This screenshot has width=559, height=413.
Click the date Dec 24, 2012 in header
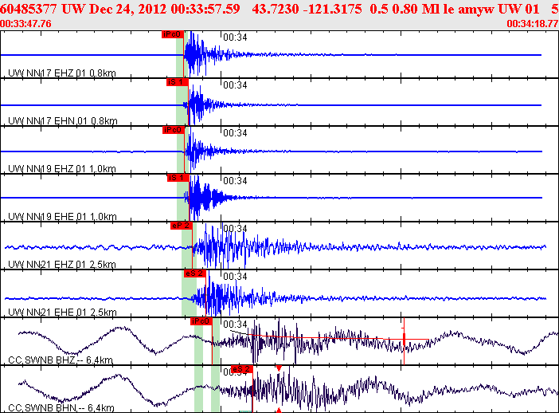127,9
